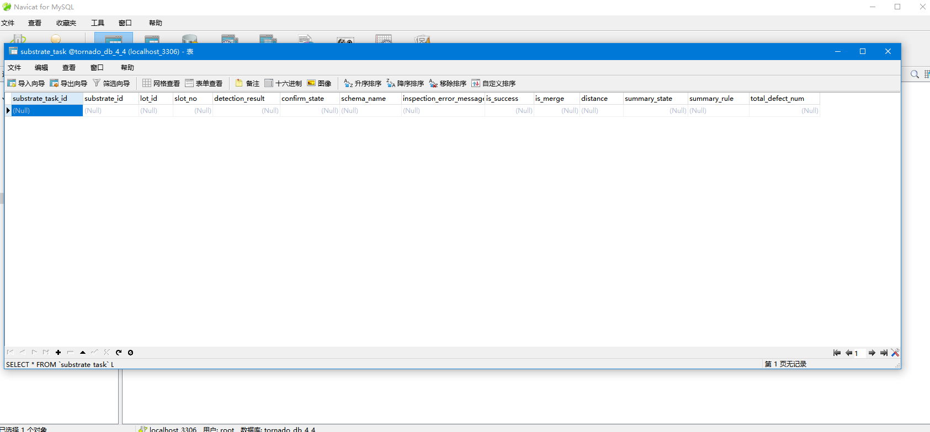930x432 pixels.
Task: Open the 编辑 menu in table window
Action: pyautogui.click(x=41, y=67)
